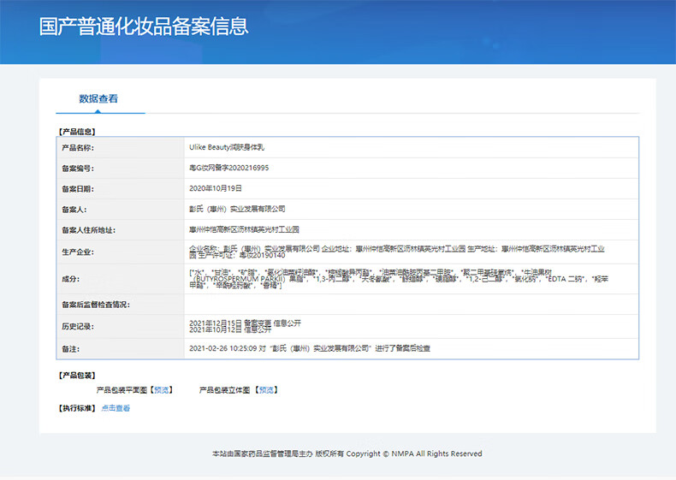The width and height of the screenshot is (676, 480).
Task: Click the 历史记录 entry dated 2021年12月15日
Action: coord(244,323)
